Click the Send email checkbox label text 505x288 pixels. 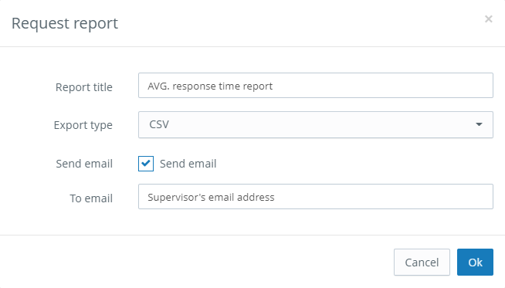(188, 164)
